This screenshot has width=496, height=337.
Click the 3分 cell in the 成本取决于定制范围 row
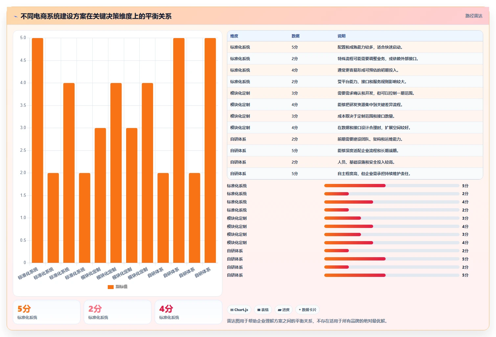(x=295, y=116)
